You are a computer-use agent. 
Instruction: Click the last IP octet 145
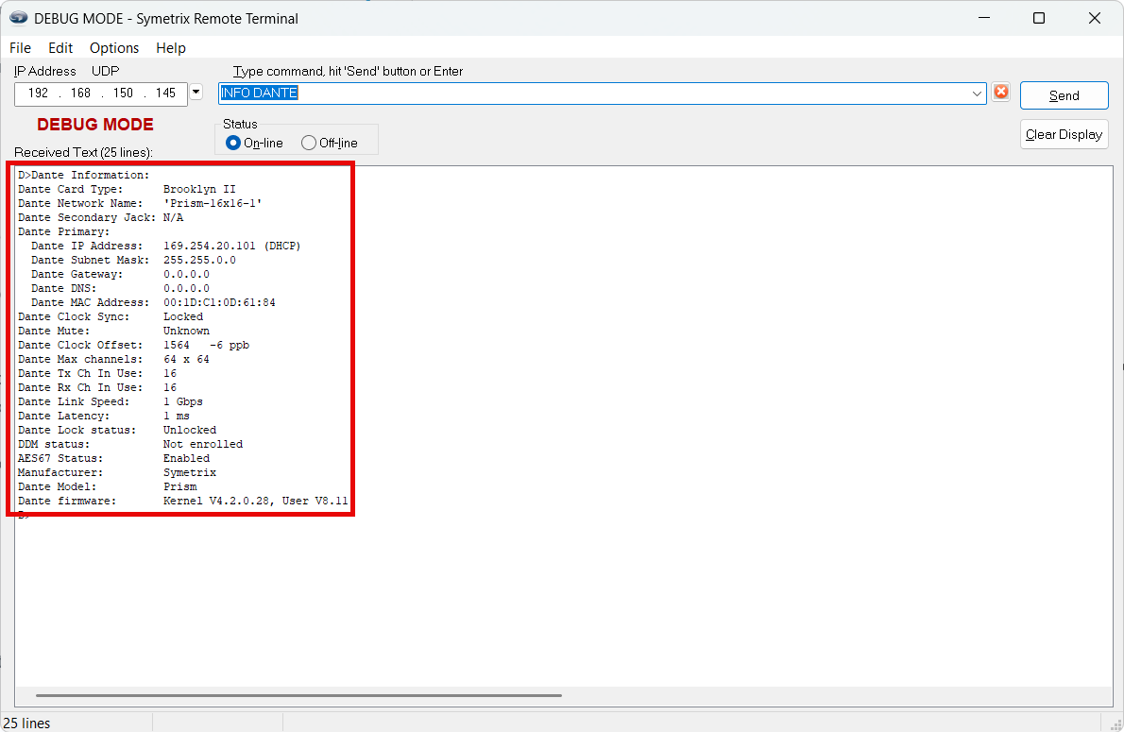pos(165,94)
